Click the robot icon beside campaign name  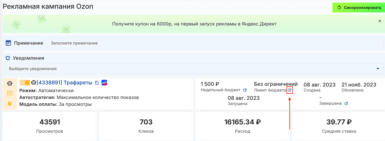tap(34, 83)
